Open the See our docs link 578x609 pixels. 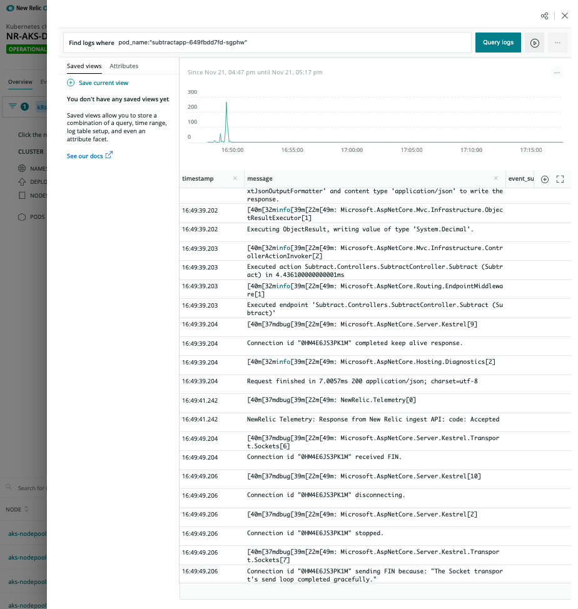click(x=86, y=156)
